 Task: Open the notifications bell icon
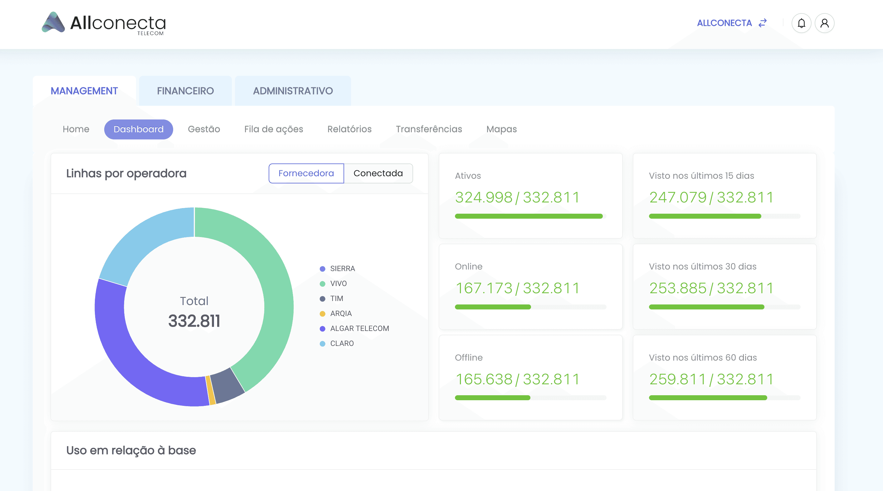pyautogui.click(x=801, y=23)
